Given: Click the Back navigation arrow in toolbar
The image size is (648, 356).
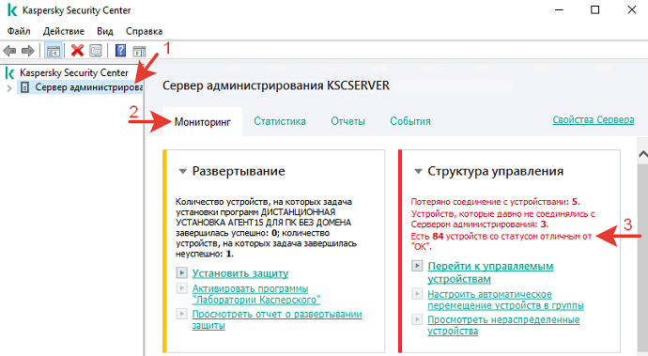Looking at the screenshot, I should (9, 51).
